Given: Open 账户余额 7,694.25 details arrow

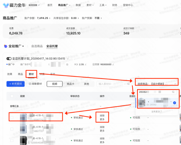Looking at the screenshot, I should 50,18.
